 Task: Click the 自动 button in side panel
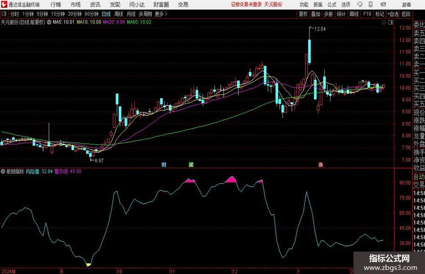(419, 177)
